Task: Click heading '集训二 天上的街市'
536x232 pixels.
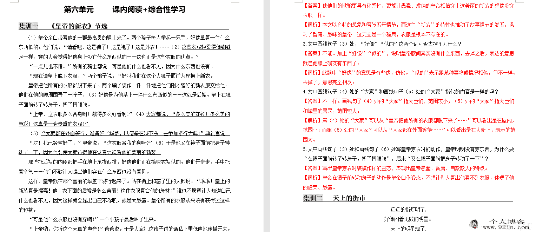Action: click(334, 198)
